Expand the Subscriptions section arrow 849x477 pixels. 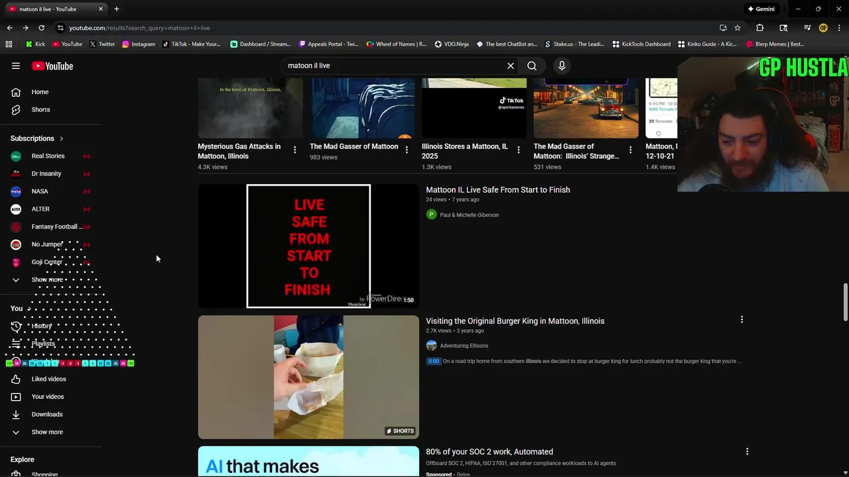coord(61,138)
